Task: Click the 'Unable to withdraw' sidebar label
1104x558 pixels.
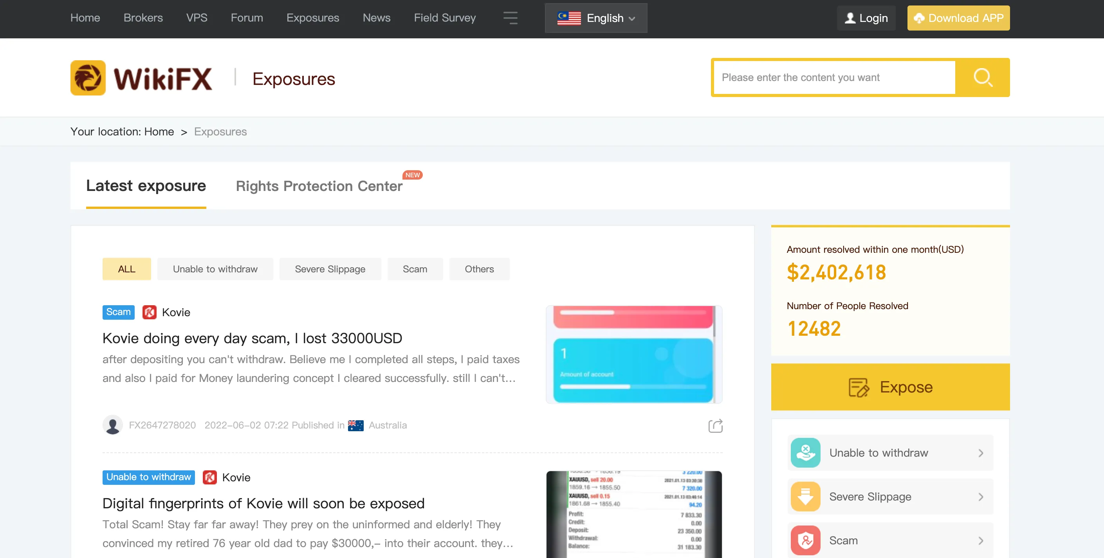Action: [879, 453]
